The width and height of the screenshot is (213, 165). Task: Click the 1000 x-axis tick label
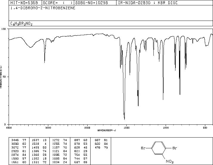(166, 128)
